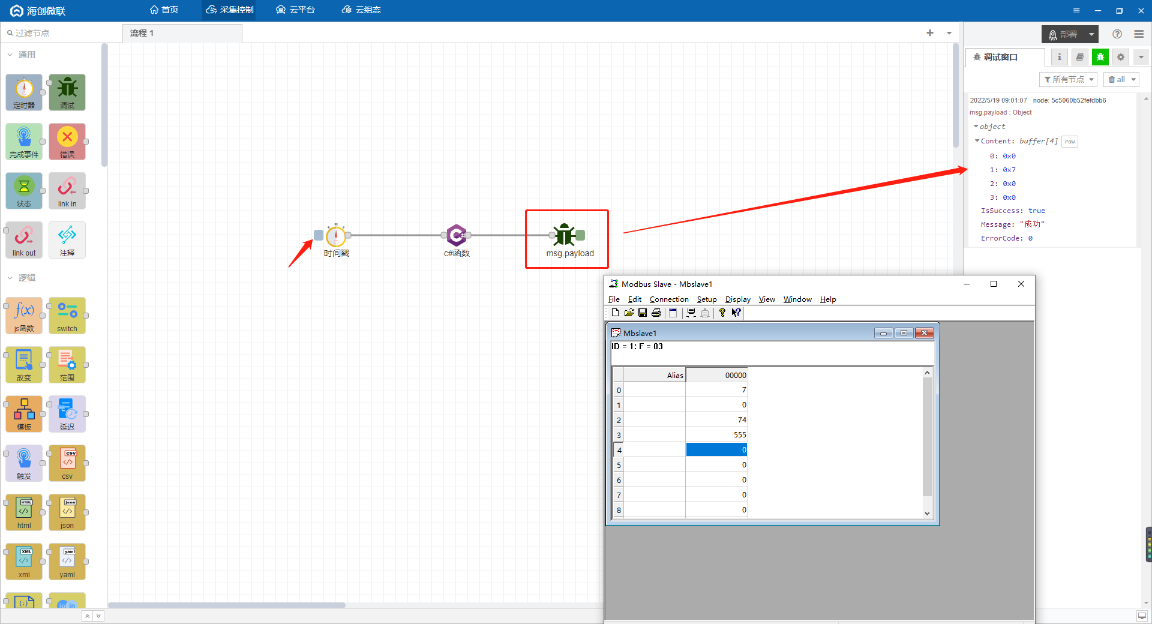Image resolution: width=1152 pixels, height=624 pixels.
Task: Click Connect icon in Modbus Slave toolbar
Action: (x=691, y=313)
